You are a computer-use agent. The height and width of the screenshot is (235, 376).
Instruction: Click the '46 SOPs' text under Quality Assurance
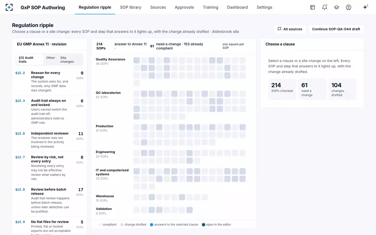102,64
